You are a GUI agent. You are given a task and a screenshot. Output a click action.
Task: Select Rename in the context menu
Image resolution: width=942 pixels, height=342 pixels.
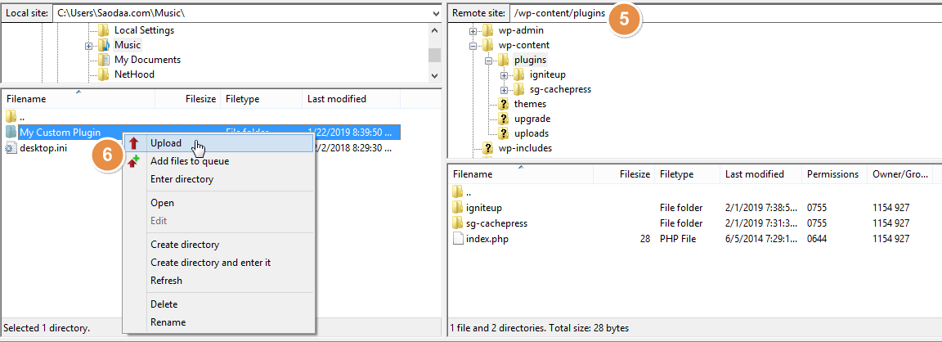(168, 322)
